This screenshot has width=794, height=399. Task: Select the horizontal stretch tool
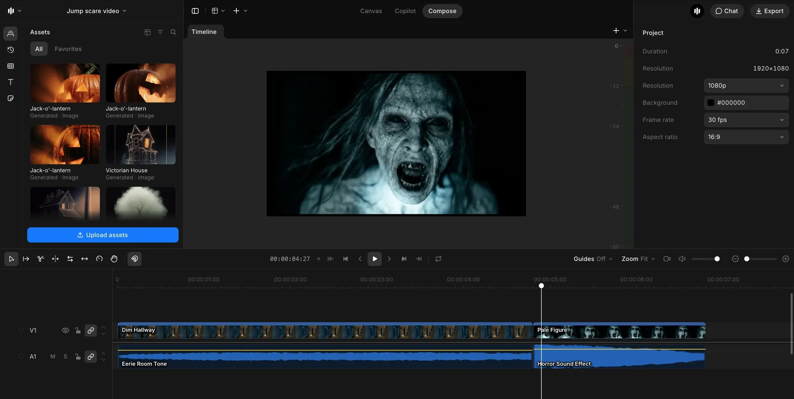84,259
